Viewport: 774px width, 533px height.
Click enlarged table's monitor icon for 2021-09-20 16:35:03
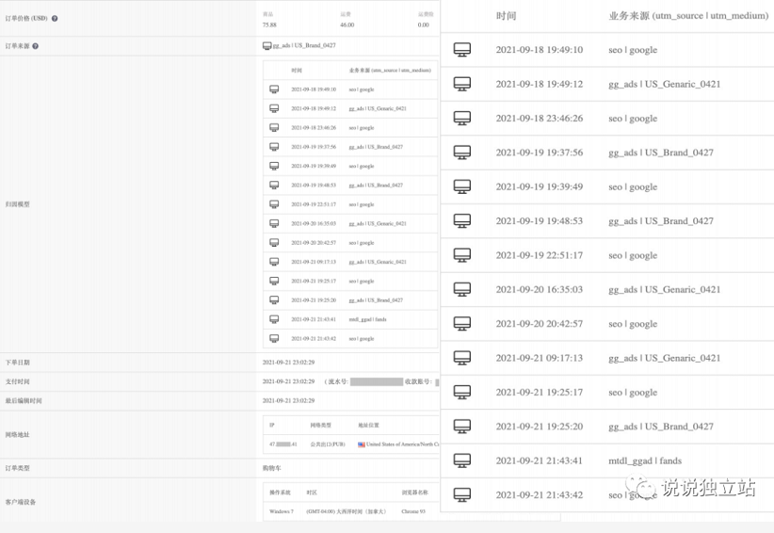click(x=461, y=289)
